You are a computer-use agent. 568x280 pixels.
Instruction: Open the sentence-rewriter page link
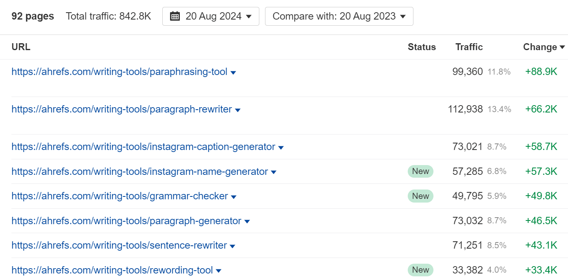click(x=119, y=246)
